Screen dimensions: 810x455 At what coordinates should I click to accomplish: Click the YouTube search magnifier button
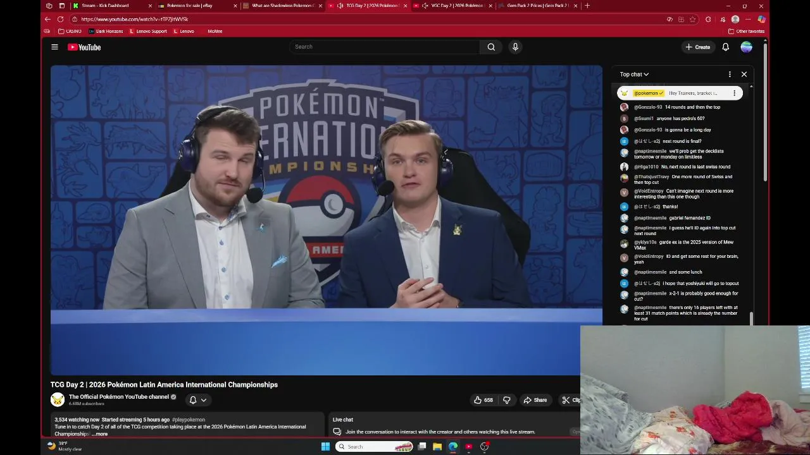pos(491,47)
